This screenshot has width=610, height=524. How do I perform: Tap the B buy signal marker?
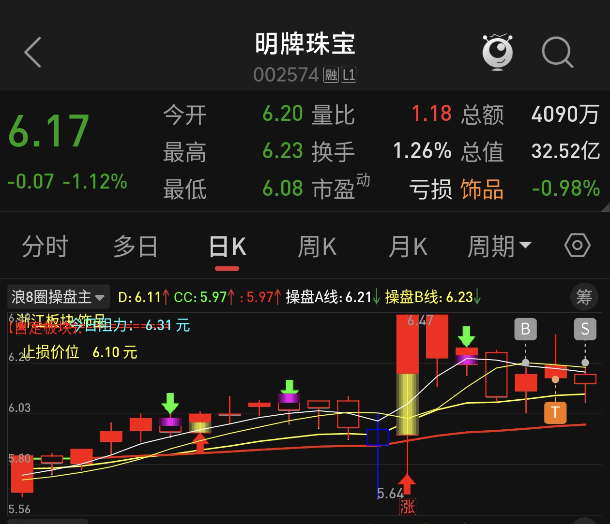click(x=525, y=329)
